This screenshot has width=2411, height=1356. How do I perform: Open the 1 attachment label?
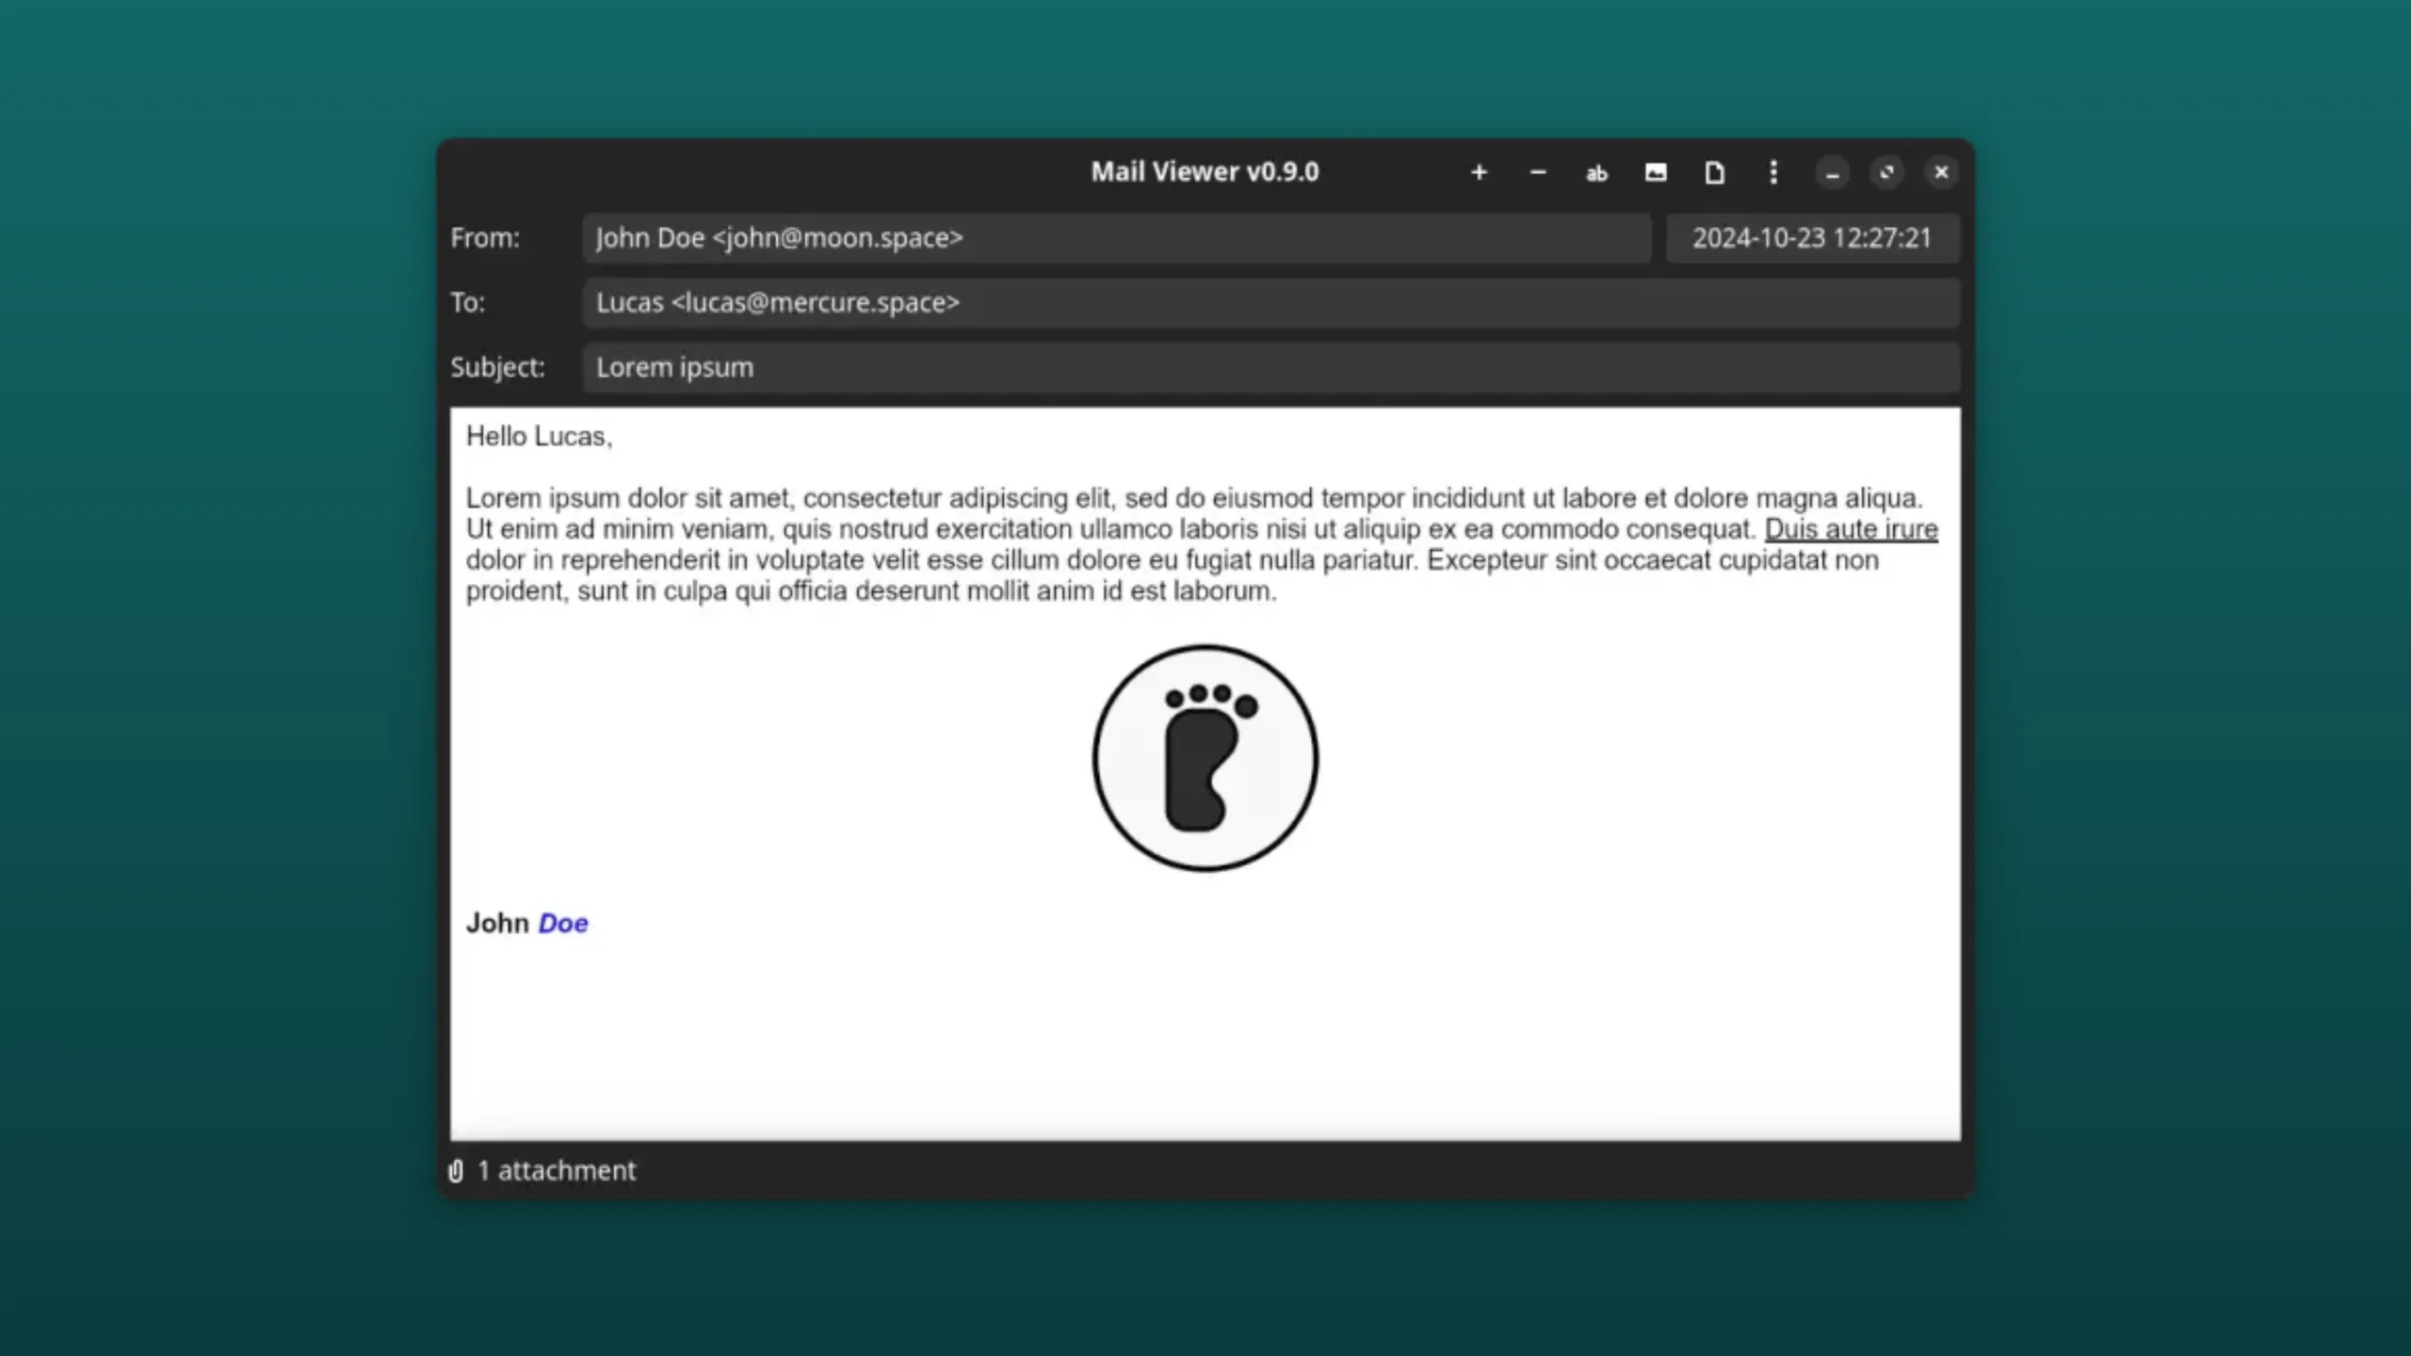coord(557,1170)
